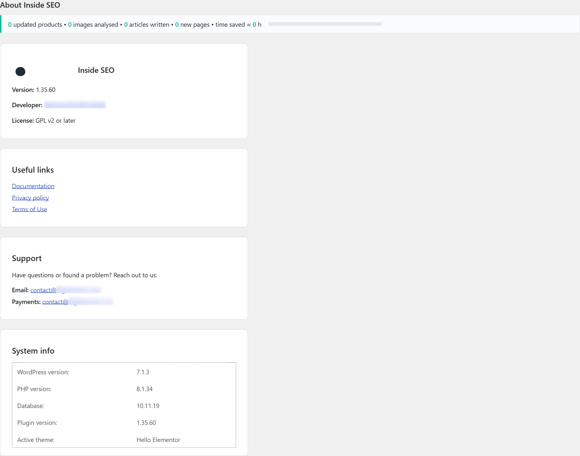The image size is (580, 456).
Task: Click the 'Useful links' heading
Action: [x=33, y=170]
